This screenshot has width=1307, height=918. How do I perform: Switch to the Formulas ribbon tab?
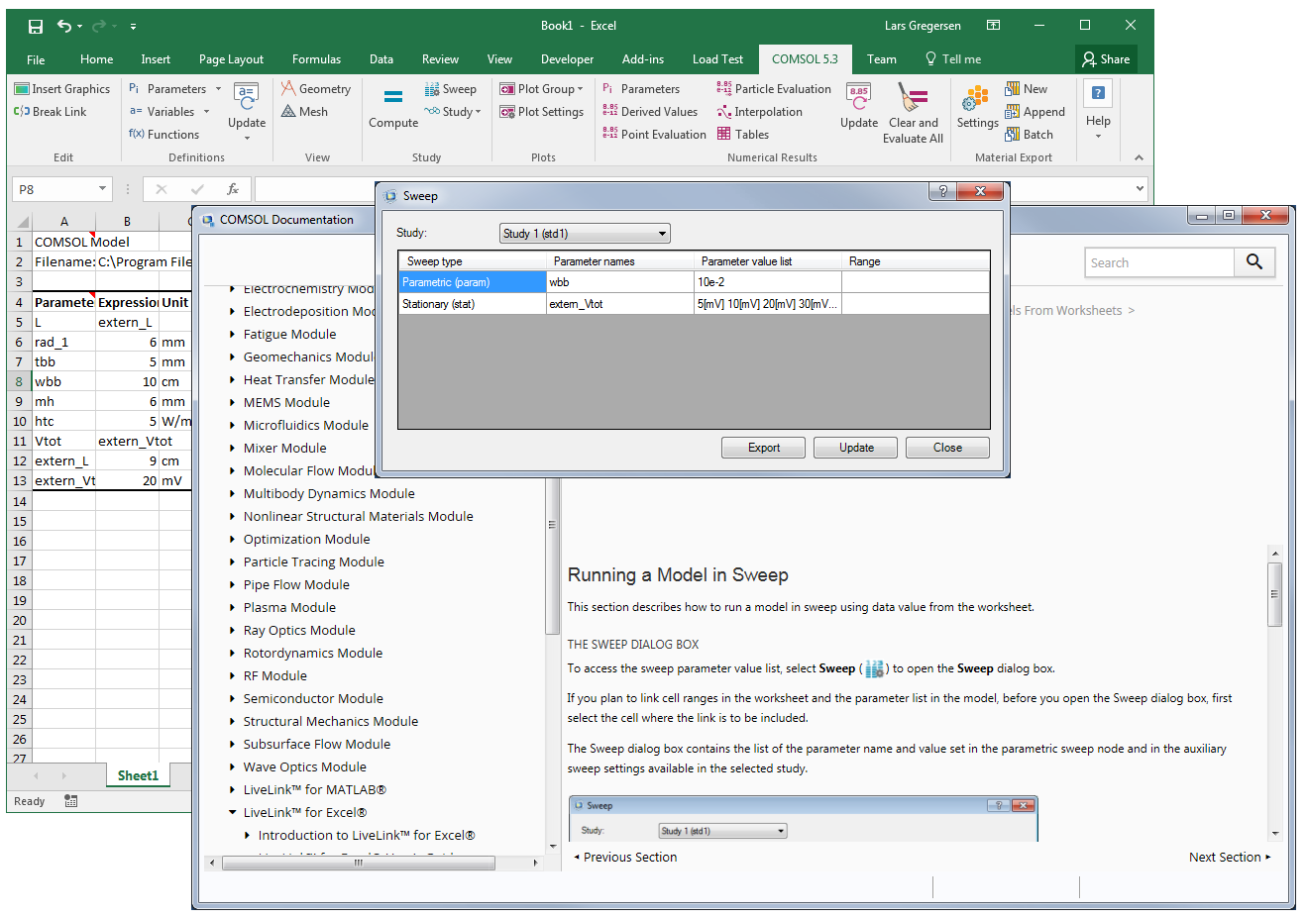click(x=316, y=59)
